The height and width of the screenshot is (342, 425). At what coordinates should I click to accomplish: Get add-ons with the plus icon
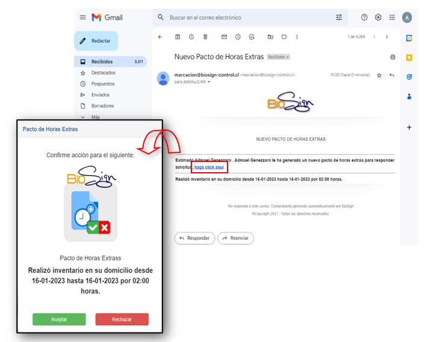click(409, 128)
